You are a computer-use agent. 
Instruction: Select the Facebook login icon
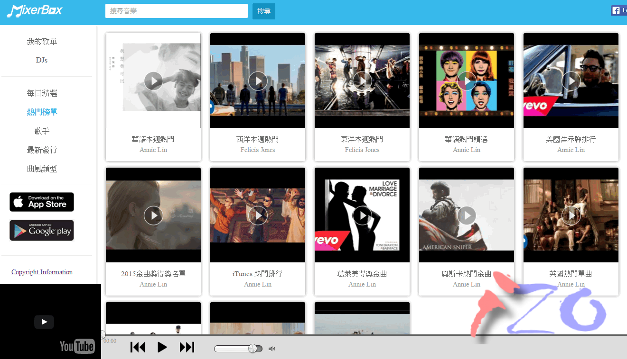617,10
